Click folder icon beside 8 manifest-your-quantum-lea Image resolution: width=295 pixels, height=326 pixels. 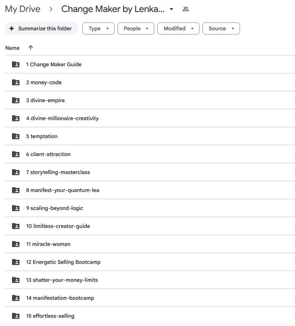16,190
